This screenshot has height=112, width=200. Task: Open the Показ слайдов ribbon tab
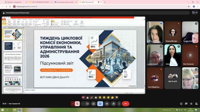tap(37, 19)
